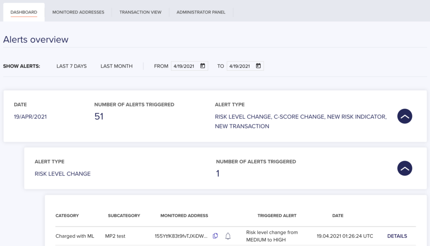Screen dimensions: 430x246
Task: Open the TO date calendar picker icon
Action: (258, 66)
